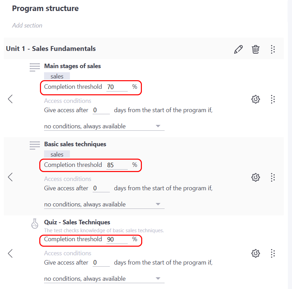The image size is (292, 289).
Task: Click the Add section link
Action: pyautogui.click(x=27, y=25)
